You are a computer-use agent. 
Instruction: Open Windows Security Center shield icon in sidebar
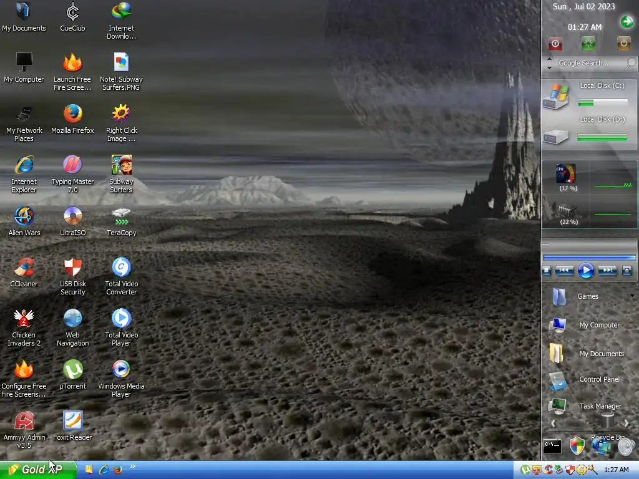click(x=577, y=445)
